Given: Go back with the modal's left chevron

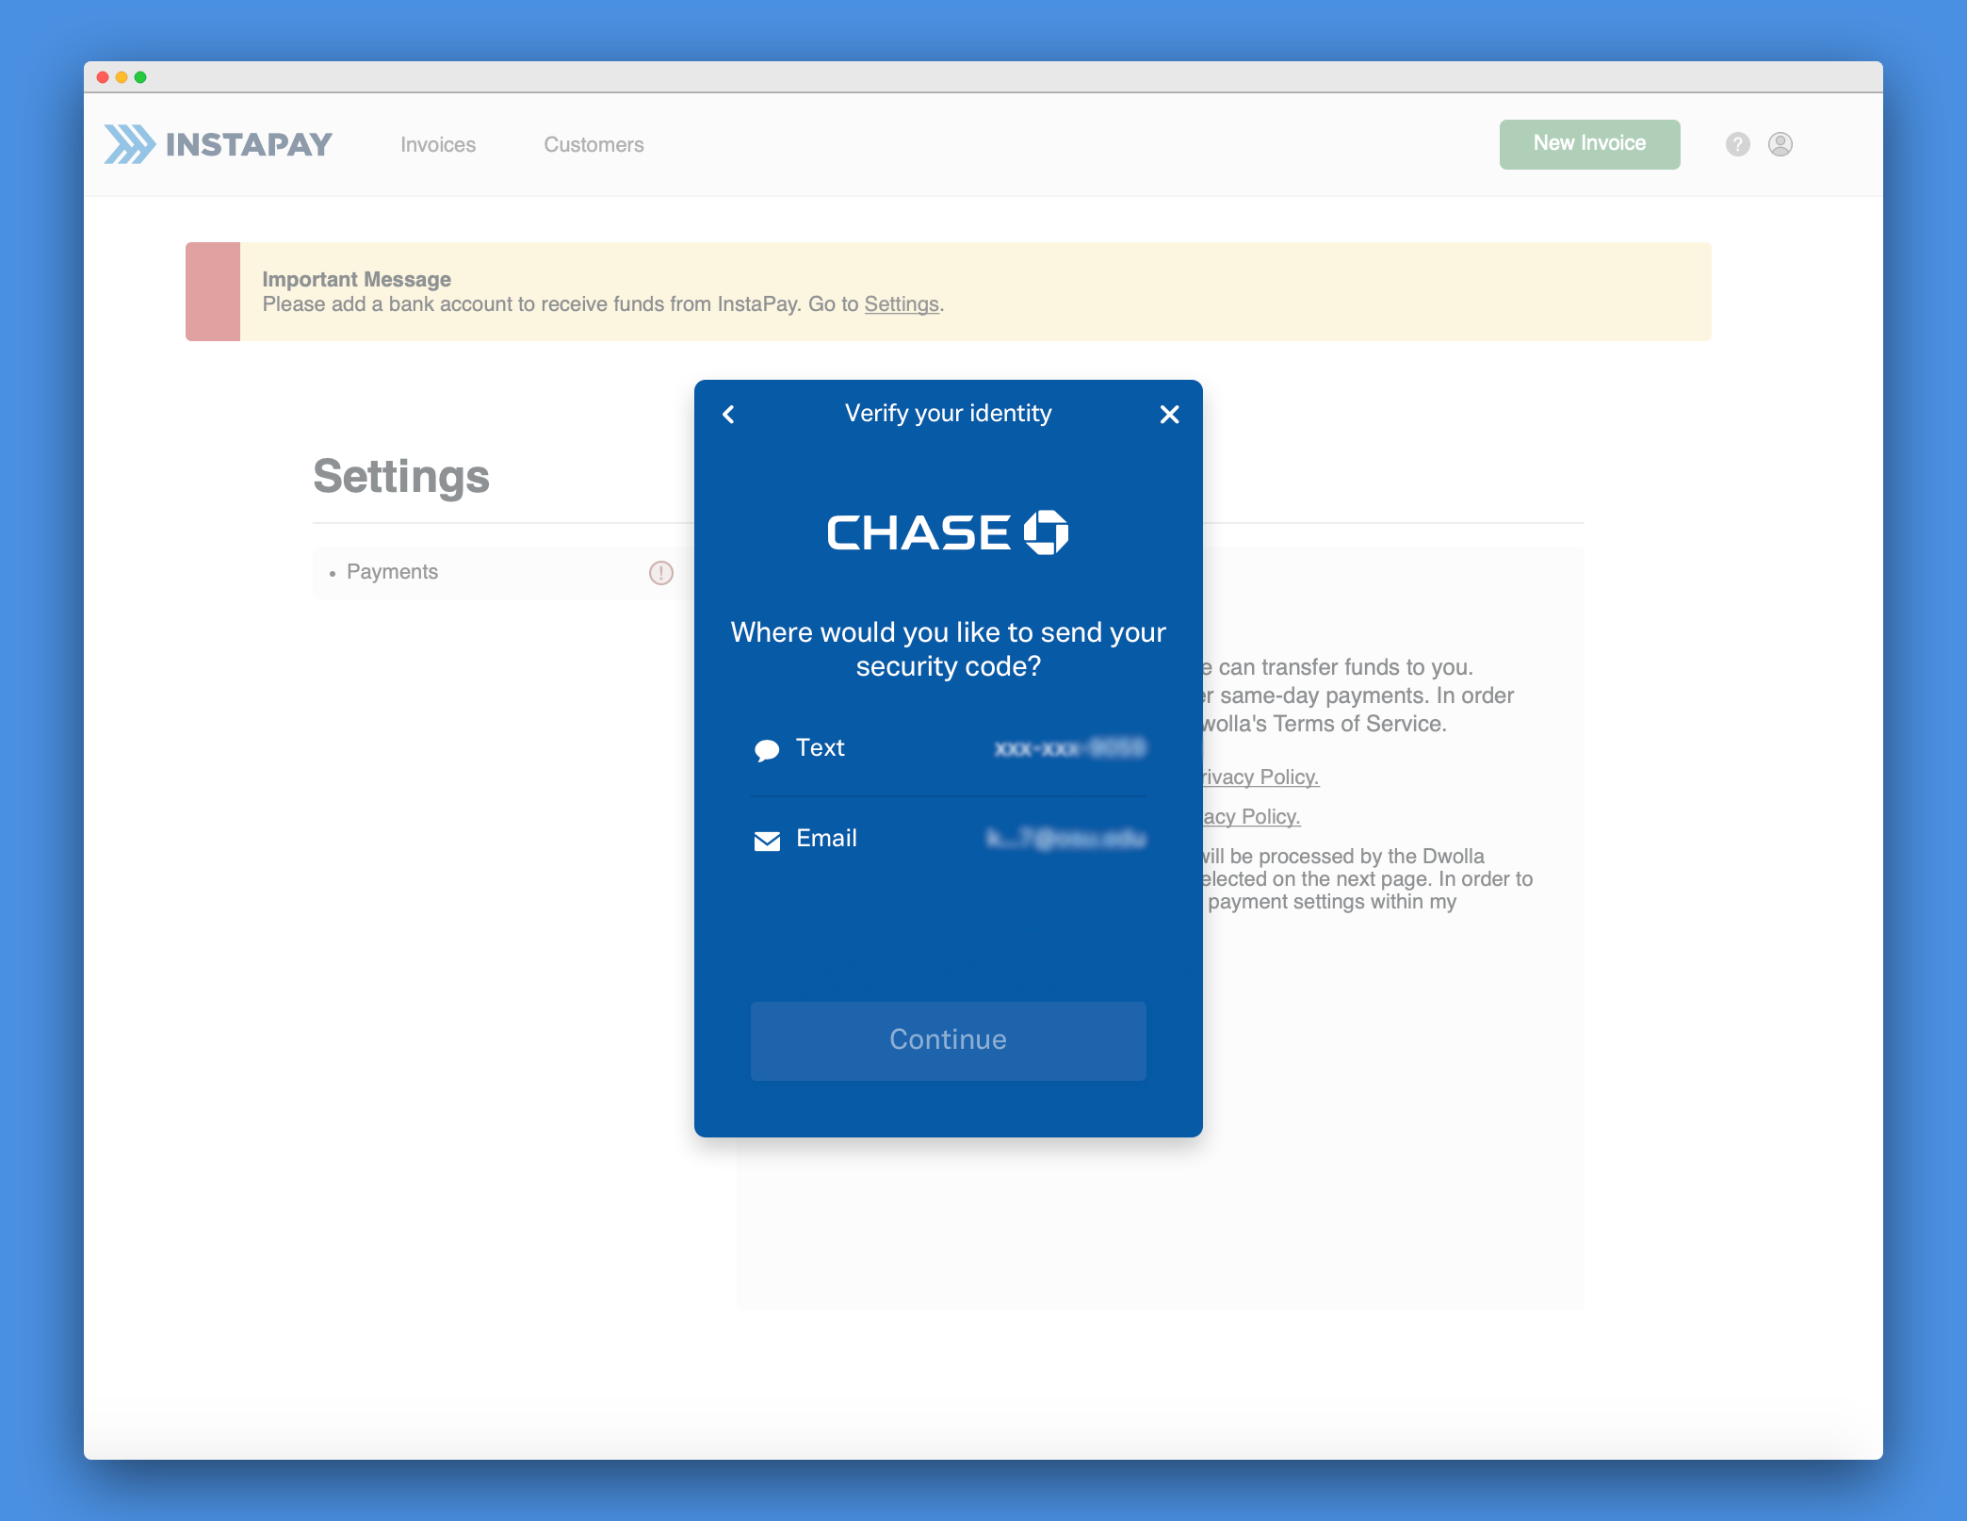Looking at the screenshot, I should click(728, 414).
